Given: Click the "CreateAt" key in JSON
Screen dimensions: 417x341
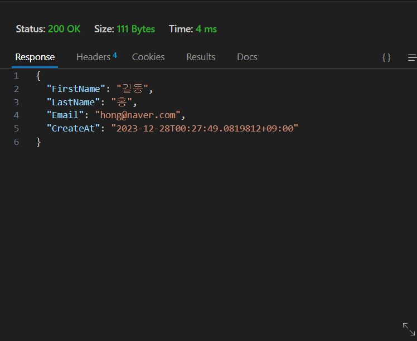Looking at the screenshot, I should tap(73, 128).
